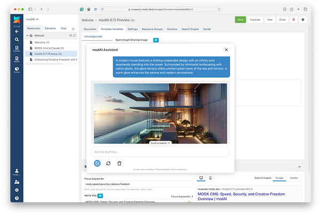Click the regenerate refresh icon in the assistant
Viewport: 321px width, 214px height.
(108, 163)
